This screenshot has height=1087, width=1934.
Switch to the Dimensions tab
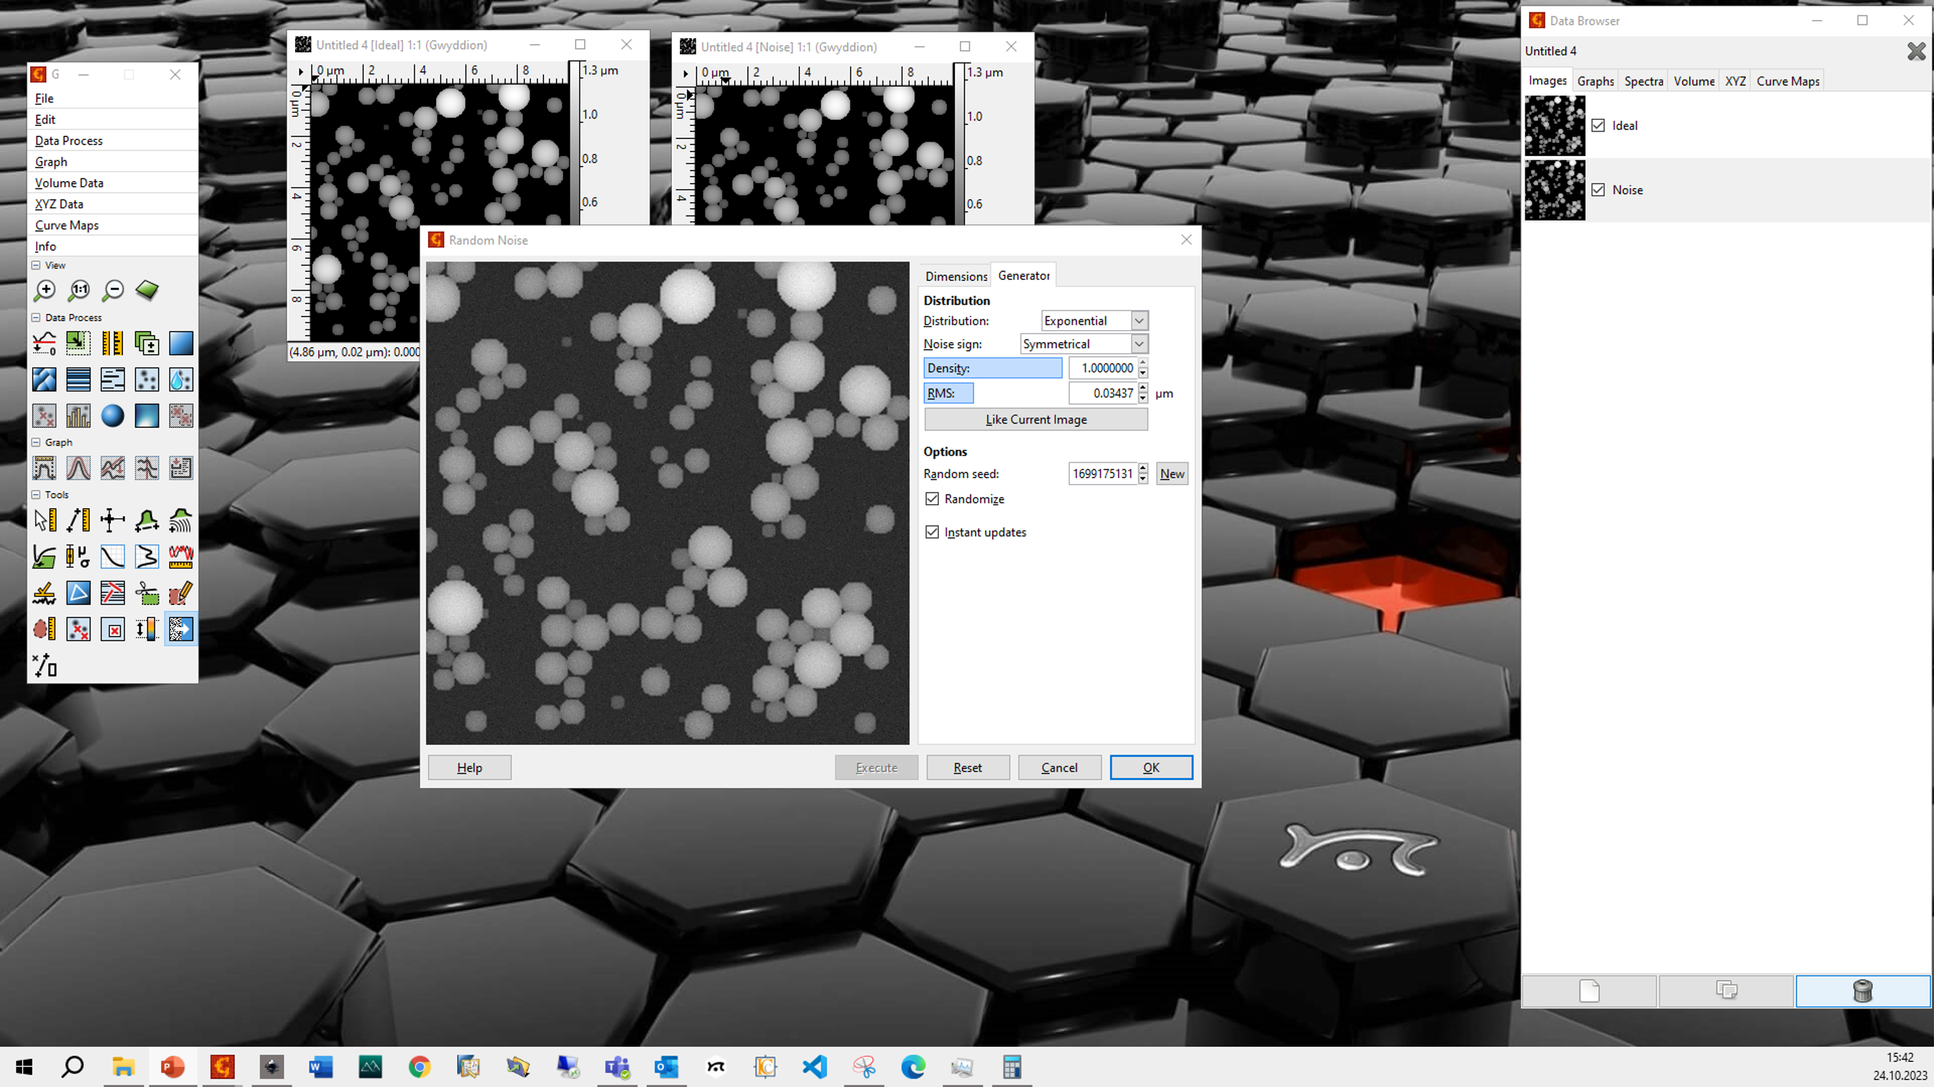coord(955,276)
